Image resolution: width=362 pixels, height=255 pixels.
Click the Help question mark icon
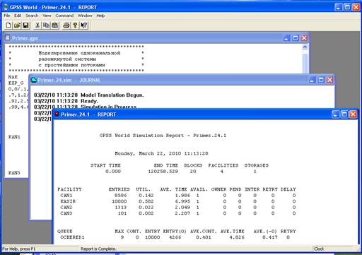75,25
